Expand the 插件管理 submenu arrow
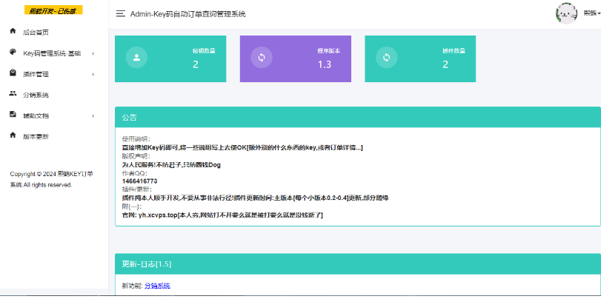The width and height of the screenshot is (601, 299). pos(93,74)
